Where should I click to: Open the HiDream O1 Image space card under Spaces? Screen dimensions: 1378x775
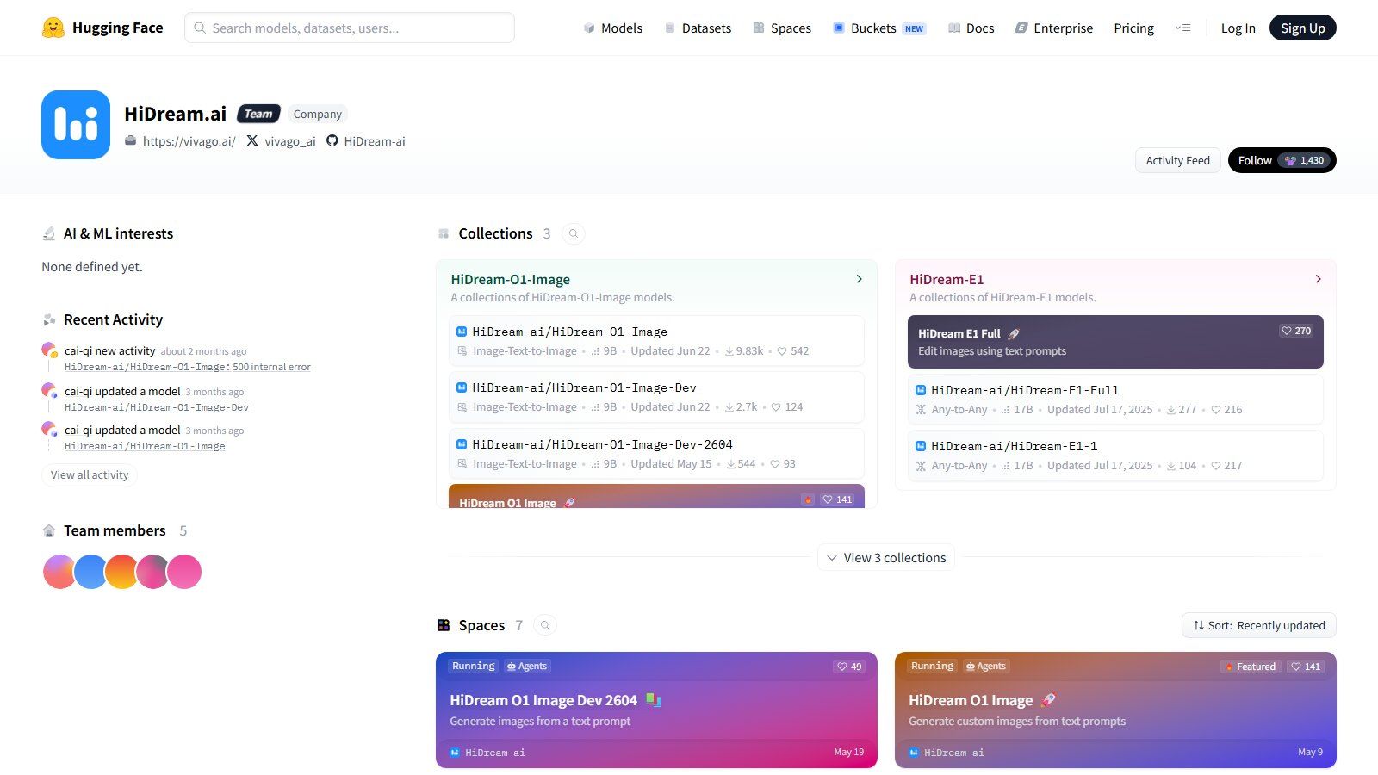click(x=1115, y=710)
